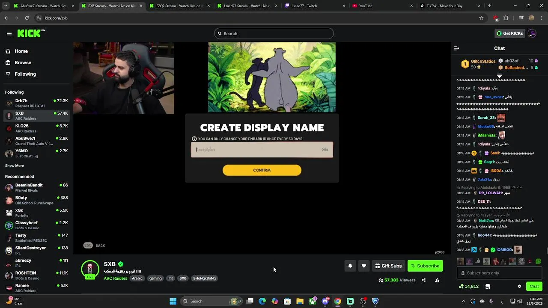This screenshot has width=548, height=308.
Task: Select the KLO25 followed channel
Action: [37, 128]
